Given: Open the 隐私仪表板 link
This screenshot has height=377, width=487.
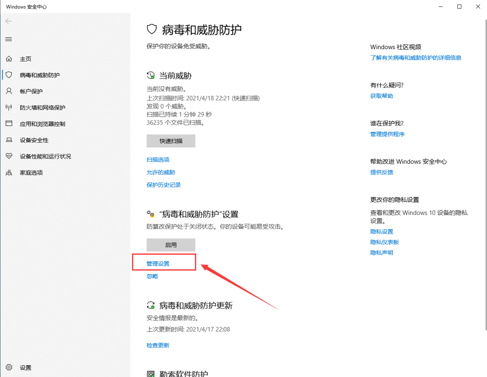Looking at the screenshot, I should tap(385, 242).
